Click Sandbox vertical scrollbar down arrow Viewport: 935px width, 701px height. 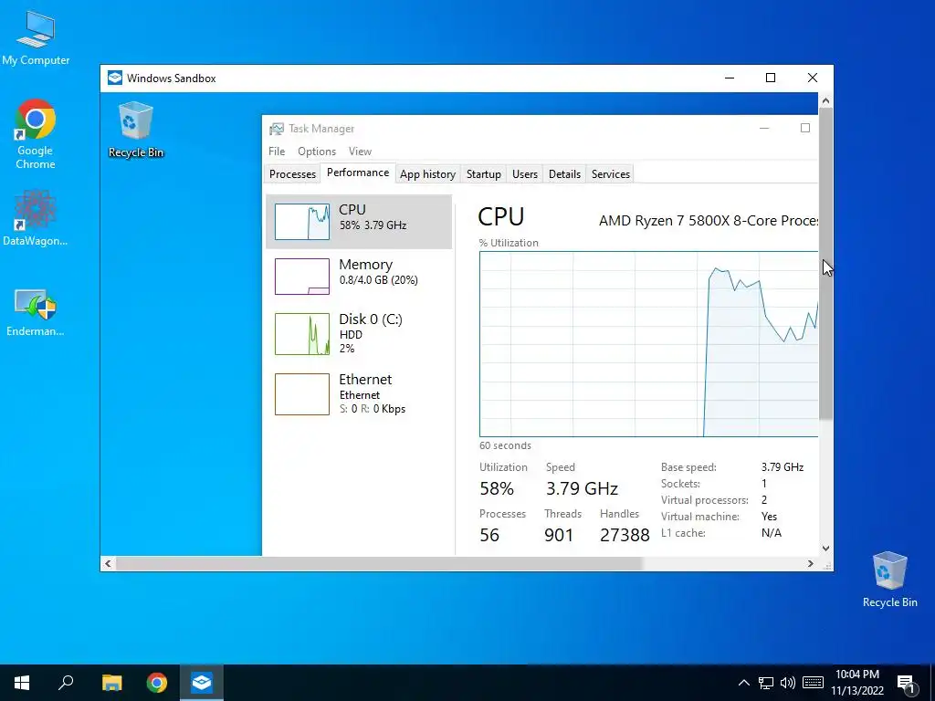pyautogui.click(x=825, y=549)
